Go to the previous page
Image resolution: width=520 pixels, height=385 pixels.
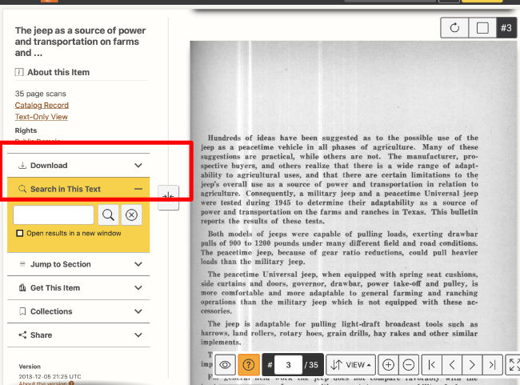[x=452, y=364]
